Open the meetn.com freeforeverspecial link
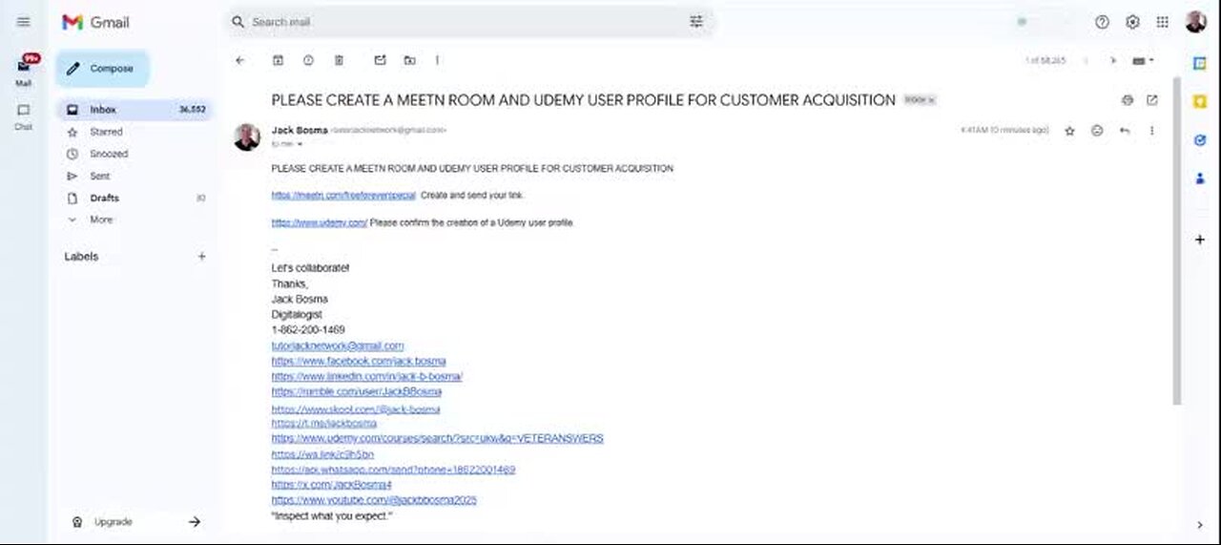Image resolution: width=1221 pixels, height=545 pixels. click(343, 195)
